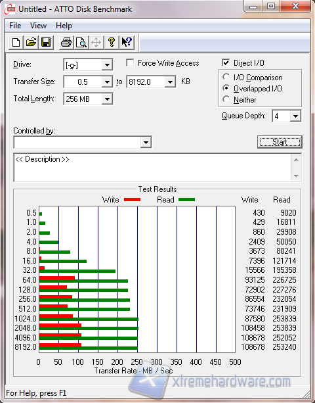This screenshot has height=403, width=315.
Task: Open a saved benchmark file icon
Action: (x=31, y=43)
